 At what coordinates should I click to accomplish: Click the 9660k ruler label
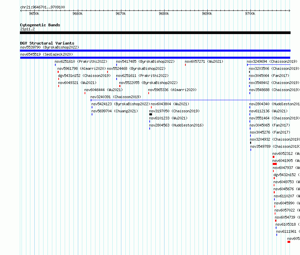78,13
